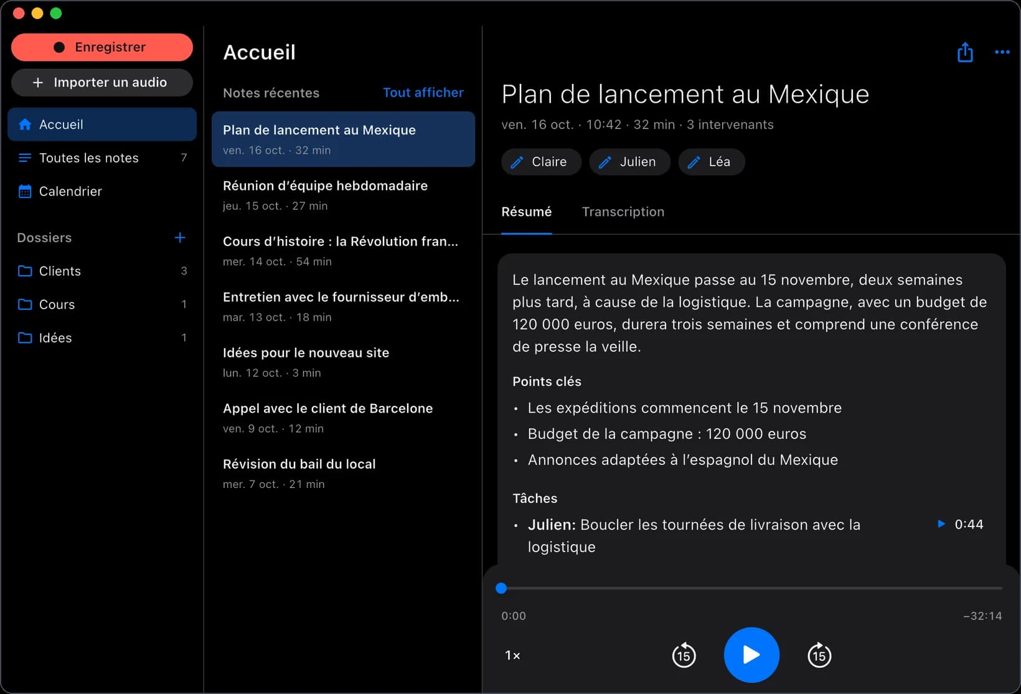The width and height of the screenshot is (1021, 694).
Task: Click the Notes récentes heading
Action: pyautogui.click(x=271, y=93)
